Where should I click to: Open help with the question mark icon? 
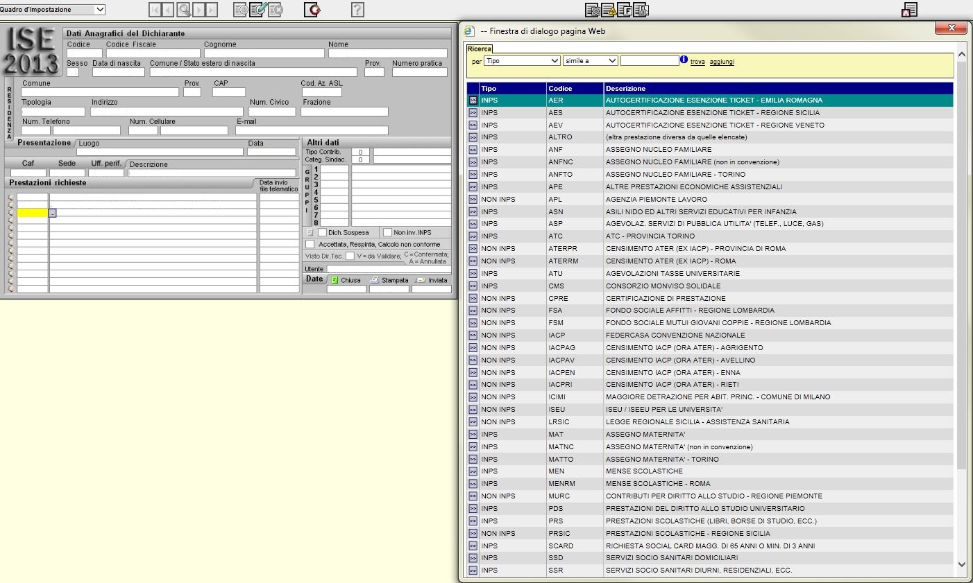point(357,10)
